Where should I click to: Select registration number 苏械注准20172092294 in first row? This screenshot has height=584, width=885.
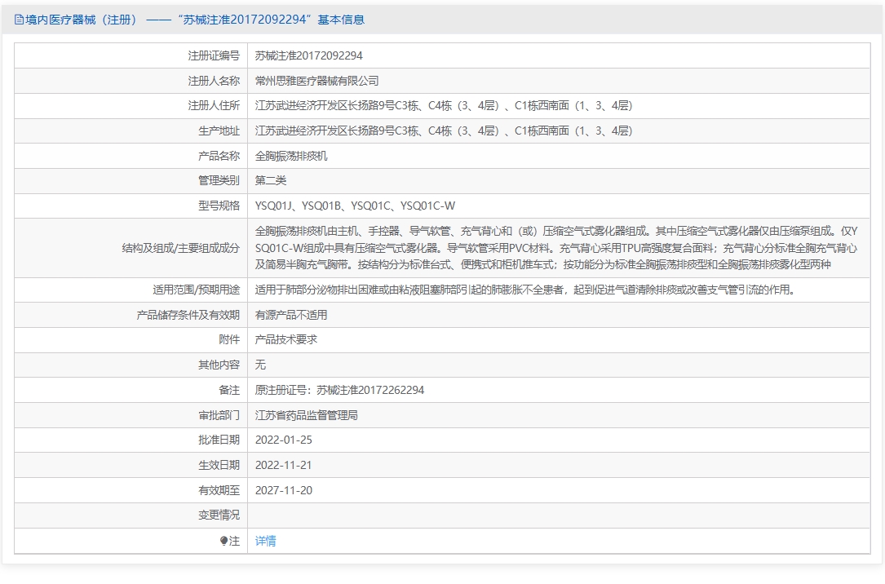point(309,55)
